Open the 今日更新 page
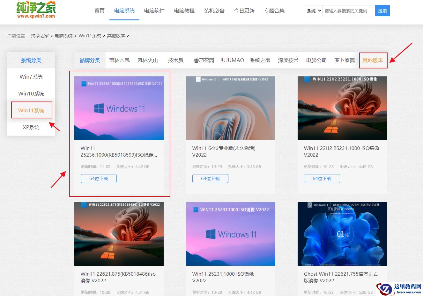Viewport: 423px width, 296px height. (244, 10)
